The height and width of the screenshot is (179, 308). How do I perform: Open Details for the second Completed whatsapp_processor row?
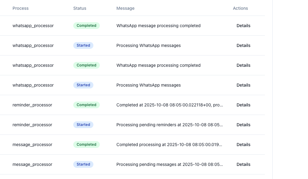point(243,65)
